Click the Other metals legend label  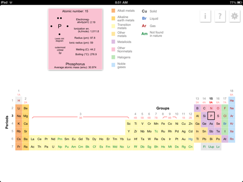tap(122, 34)
